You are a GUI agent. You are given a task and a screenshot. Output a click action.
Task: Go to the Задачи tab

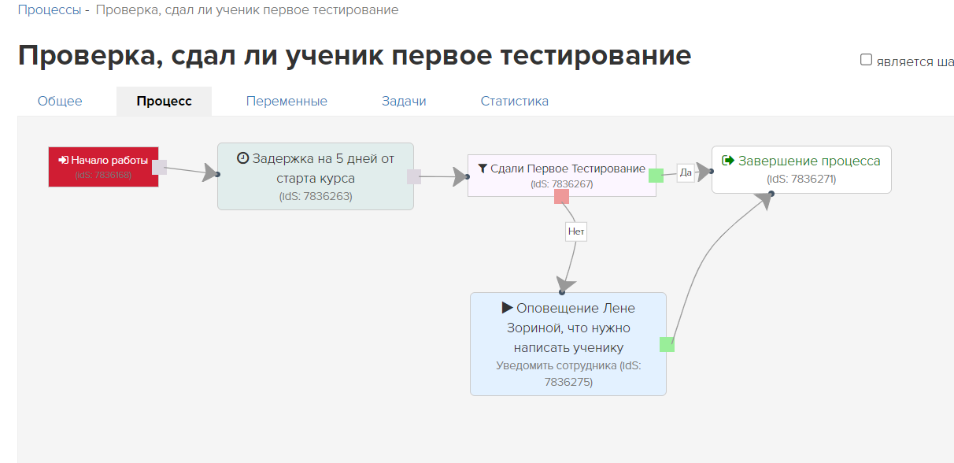click(x=404, y=101)
